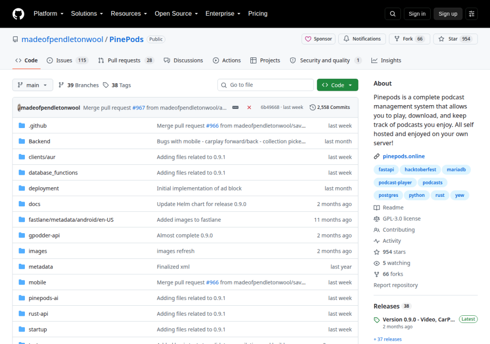
Task: Switch to the Issues tab
Action: [67, 60]
